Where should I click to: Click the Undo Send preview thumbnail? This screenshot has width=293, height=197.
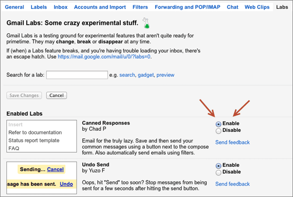click(42, 178)
